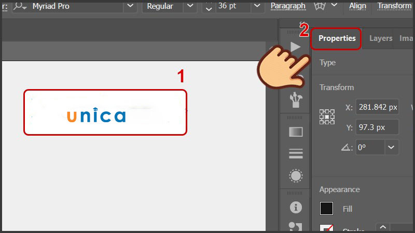This screenshot has height=233, width=415.
Task: Click the Regular font style field
Action: tap(162, 6)
